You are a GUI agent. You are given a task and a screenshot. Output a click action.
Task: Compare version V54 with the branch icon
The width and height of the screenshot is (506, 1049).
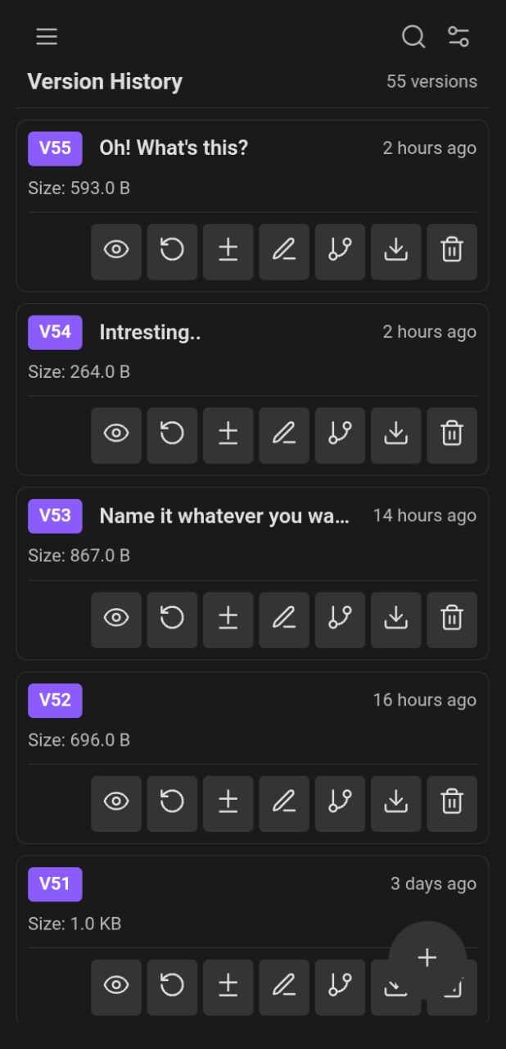click(x=340, y=435)
